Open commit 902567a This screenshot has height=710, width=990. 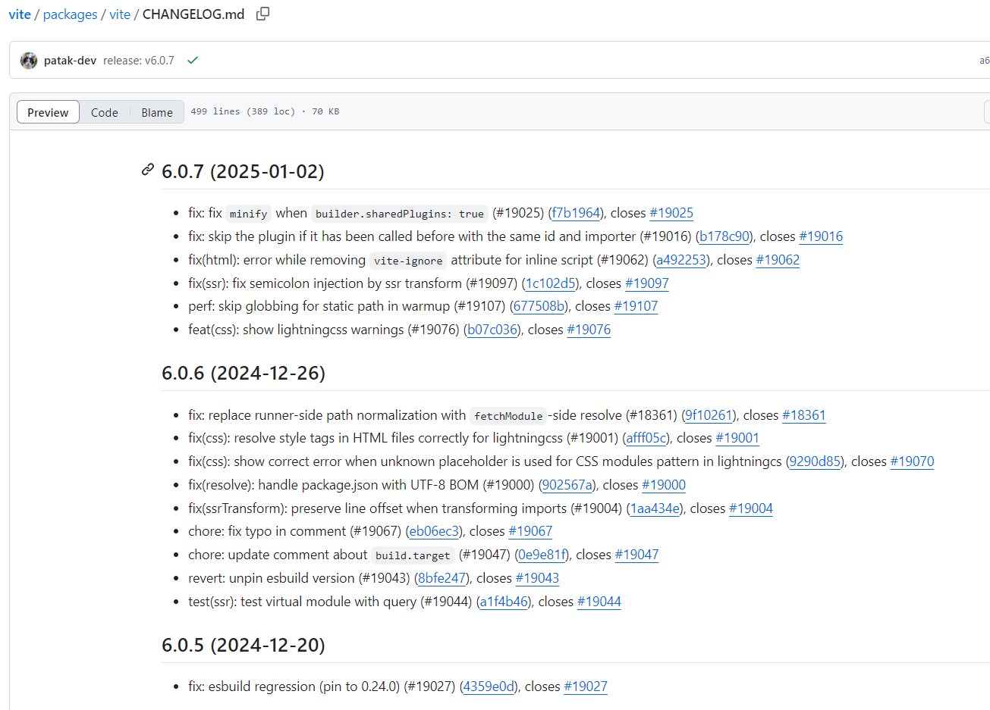tap(567, 485)
